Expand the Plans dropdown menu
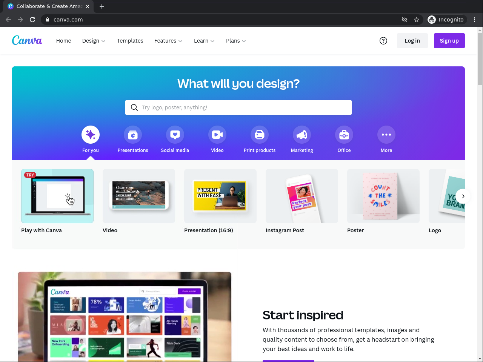483x362 pixels. 236,41
